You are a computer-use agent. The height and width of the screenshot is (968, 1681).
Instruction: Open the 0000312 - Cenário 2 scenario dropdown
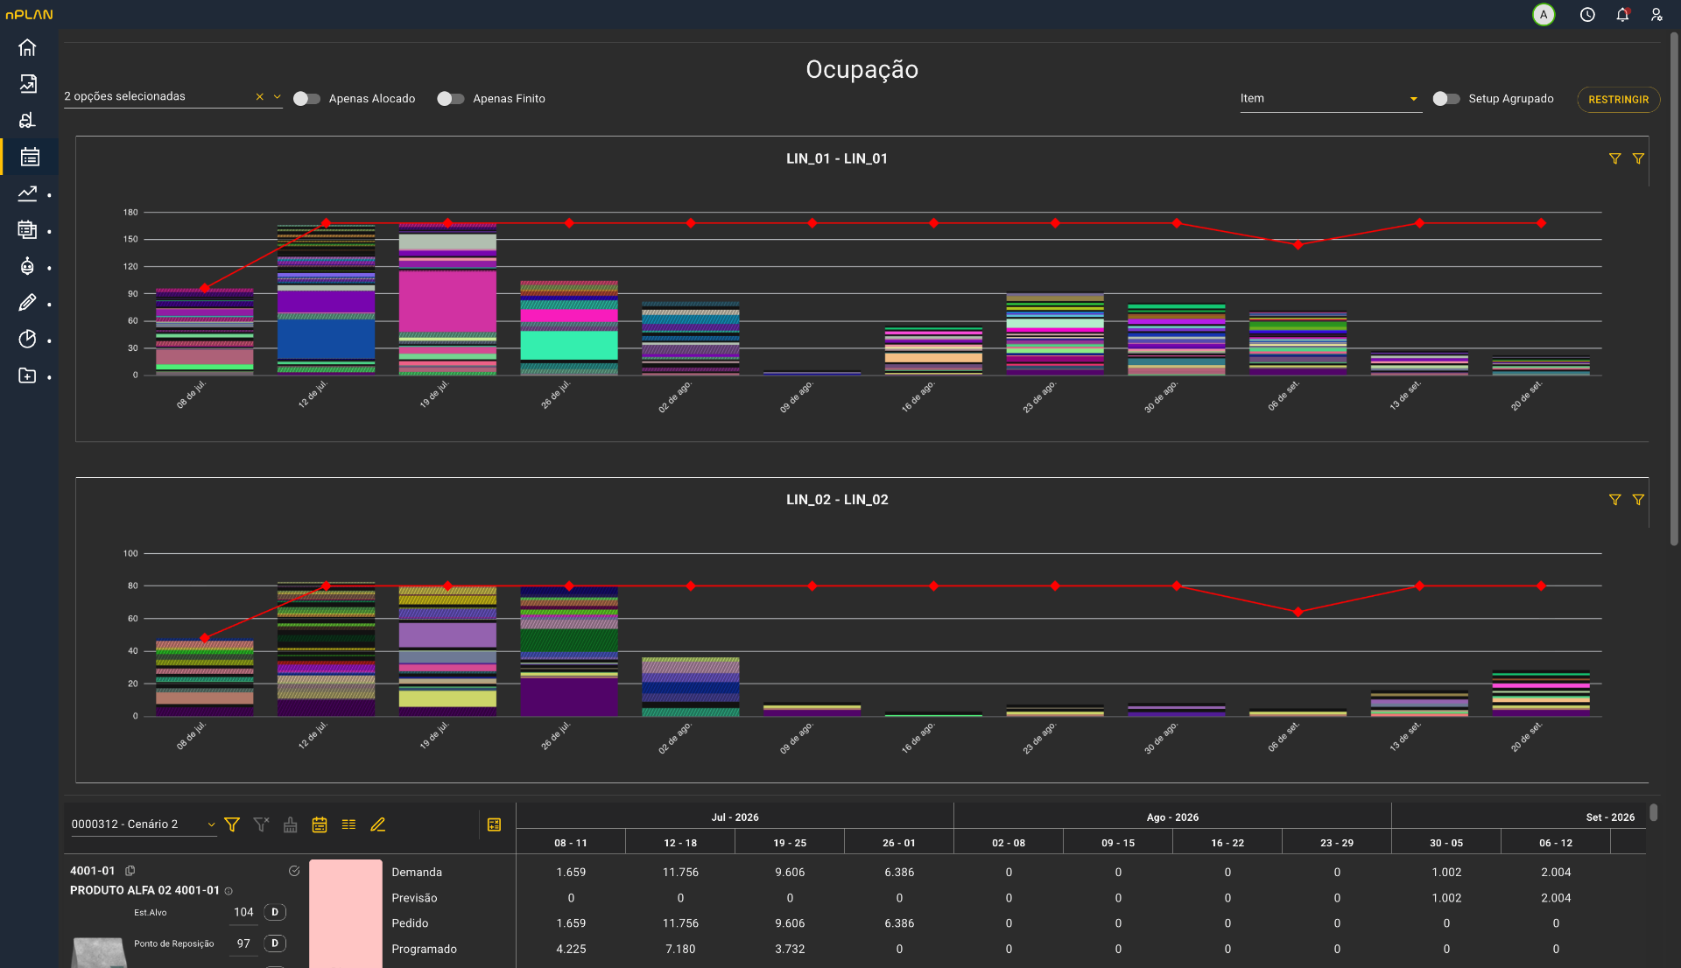(144, 824)
